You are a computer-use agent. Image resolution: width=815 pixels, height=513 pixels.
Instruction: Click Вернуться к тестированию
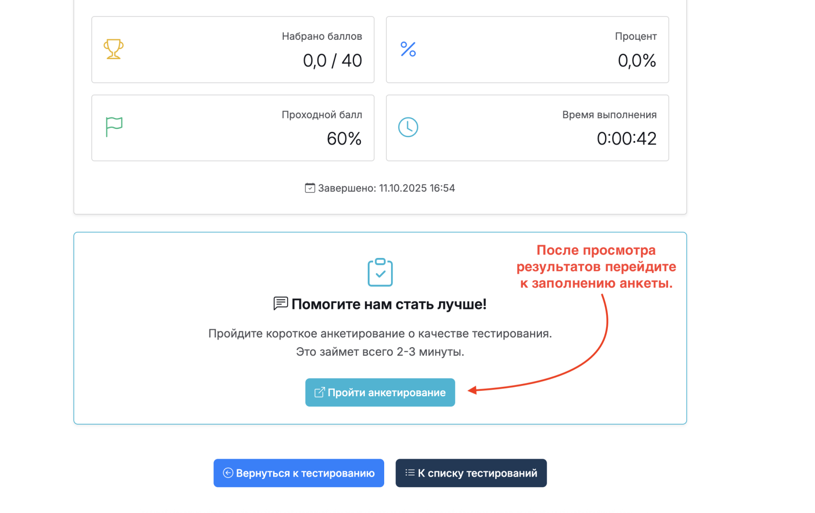(298, 473)
